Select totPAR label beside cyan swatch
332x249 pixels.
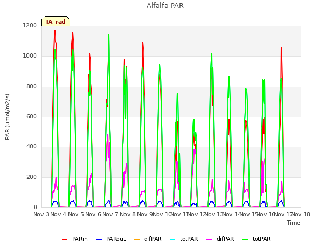(189, 239)
